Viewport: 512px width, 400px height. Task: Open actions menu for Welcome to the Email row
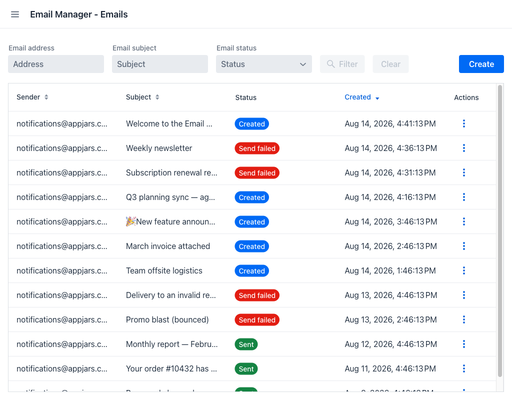[x=463, y=123]
